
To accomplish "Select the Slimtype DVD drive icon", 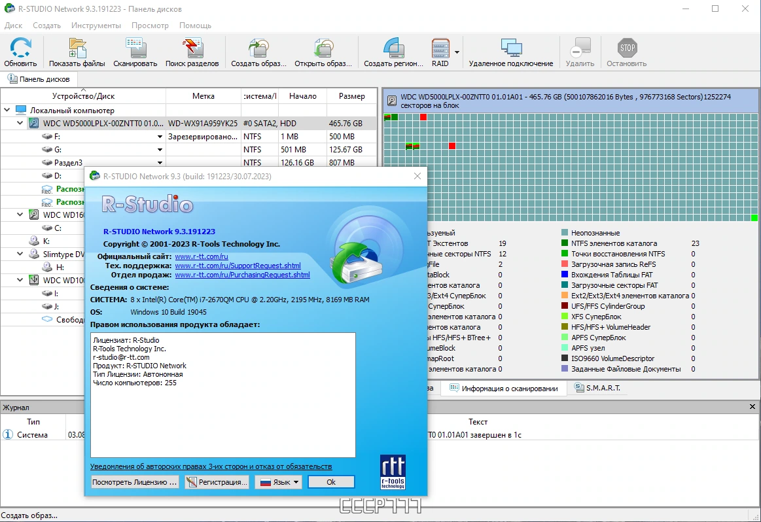I will (34, 254).
